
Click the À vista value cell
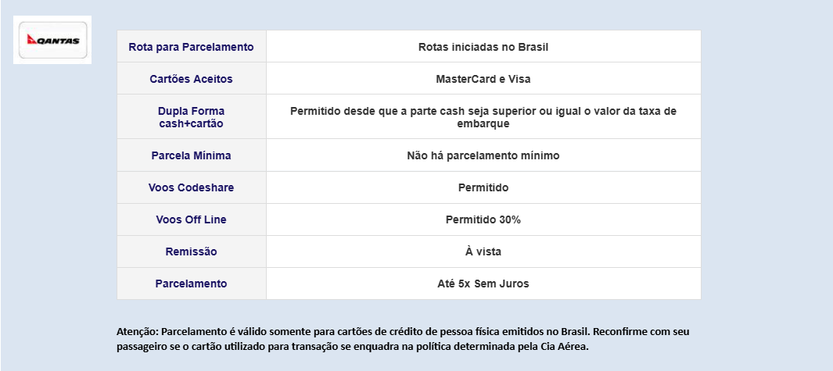[483, 251]
